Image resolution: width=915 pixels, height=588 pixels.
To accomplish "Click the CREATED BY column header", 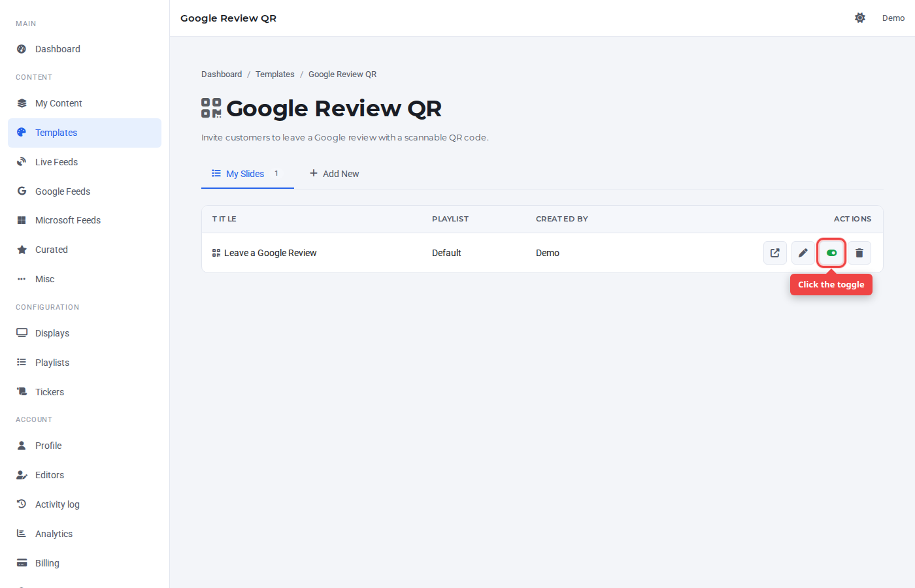I will (x=562, y=219).
